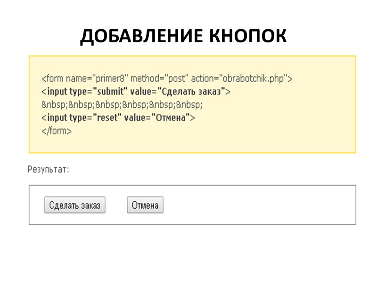Click the 'Результат:' label
The image size is (377, 282).
pyautogui.click(x=49, y=170)
